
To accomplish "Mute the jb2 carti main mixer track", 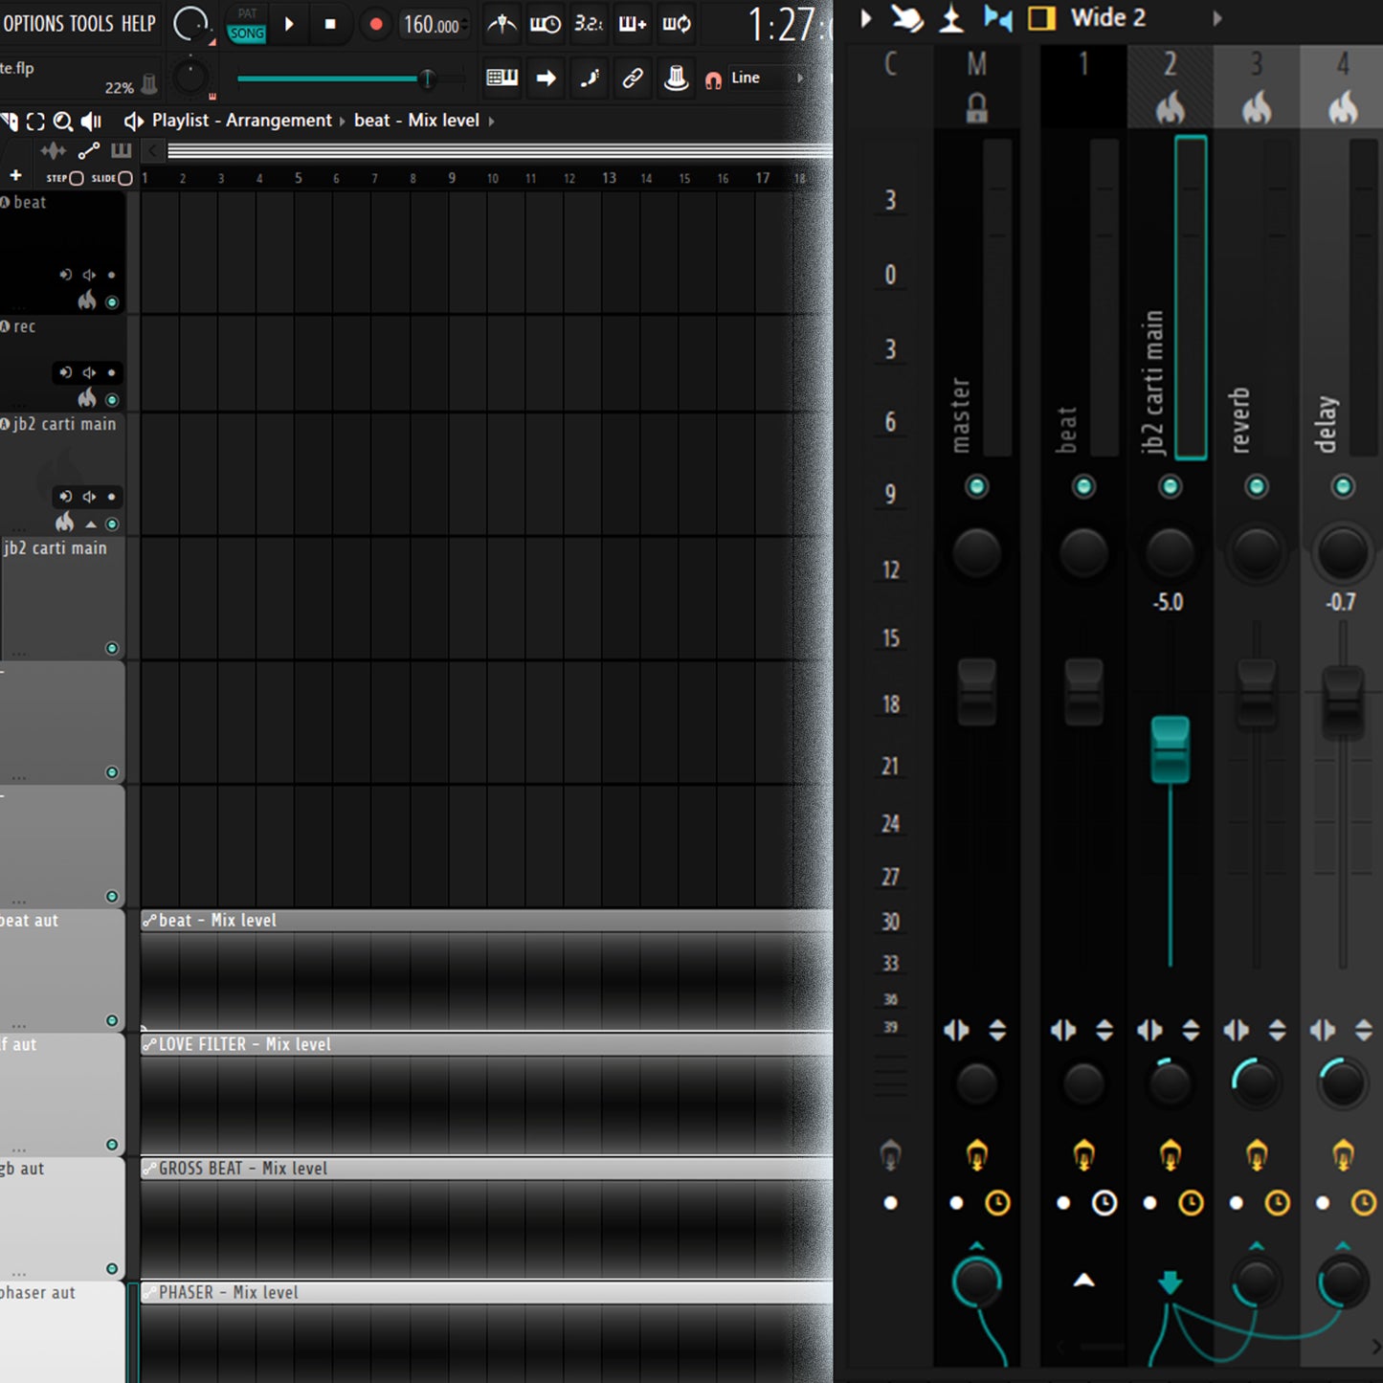I will click(x=1170, y=487).
